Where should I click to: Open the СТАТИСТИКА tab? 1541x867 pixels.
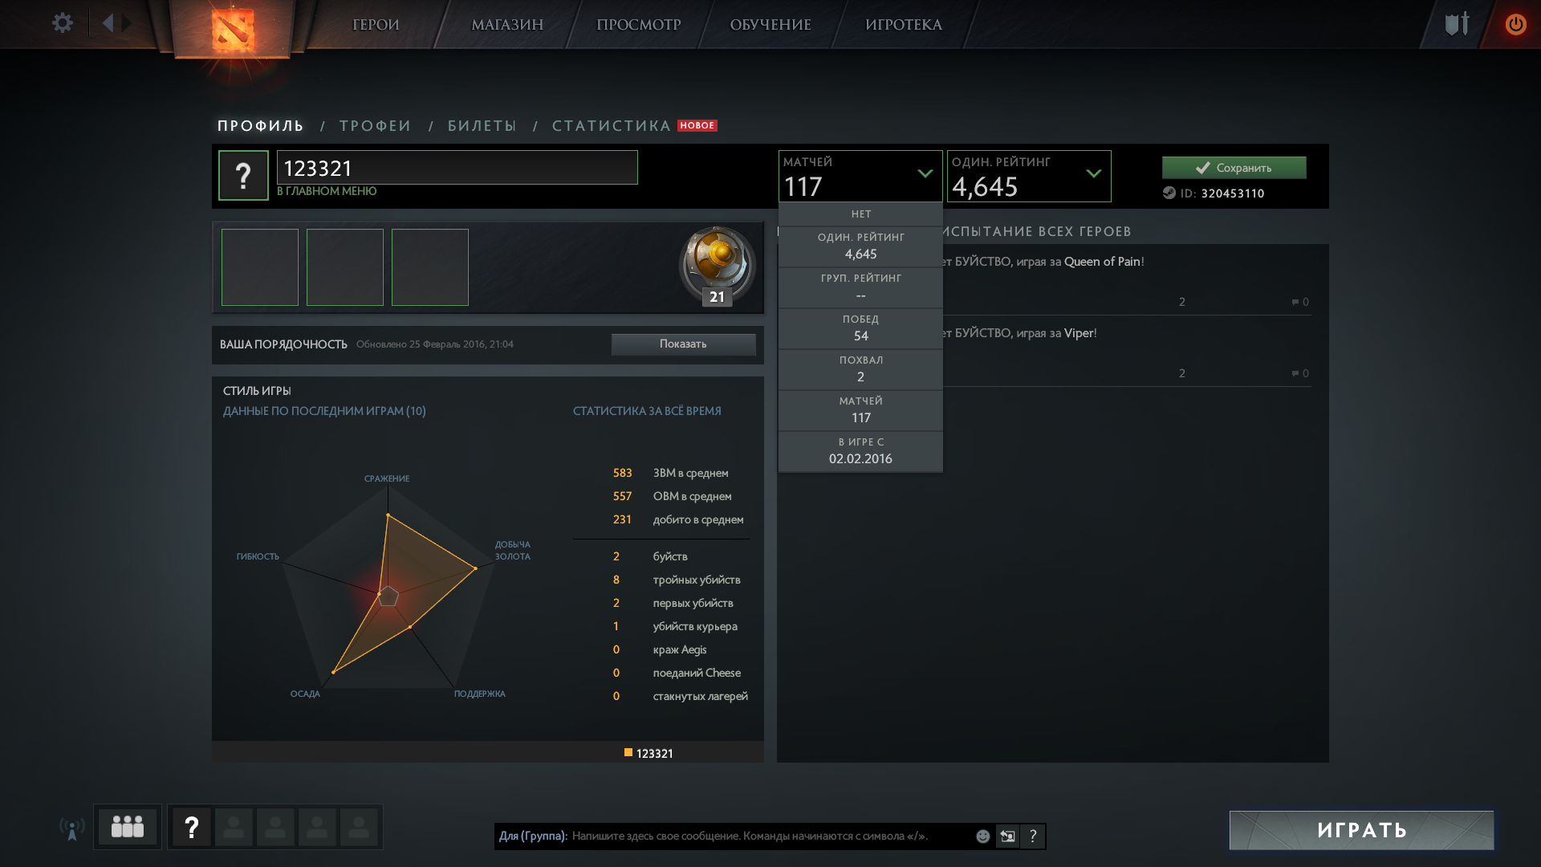click(612, 126)
